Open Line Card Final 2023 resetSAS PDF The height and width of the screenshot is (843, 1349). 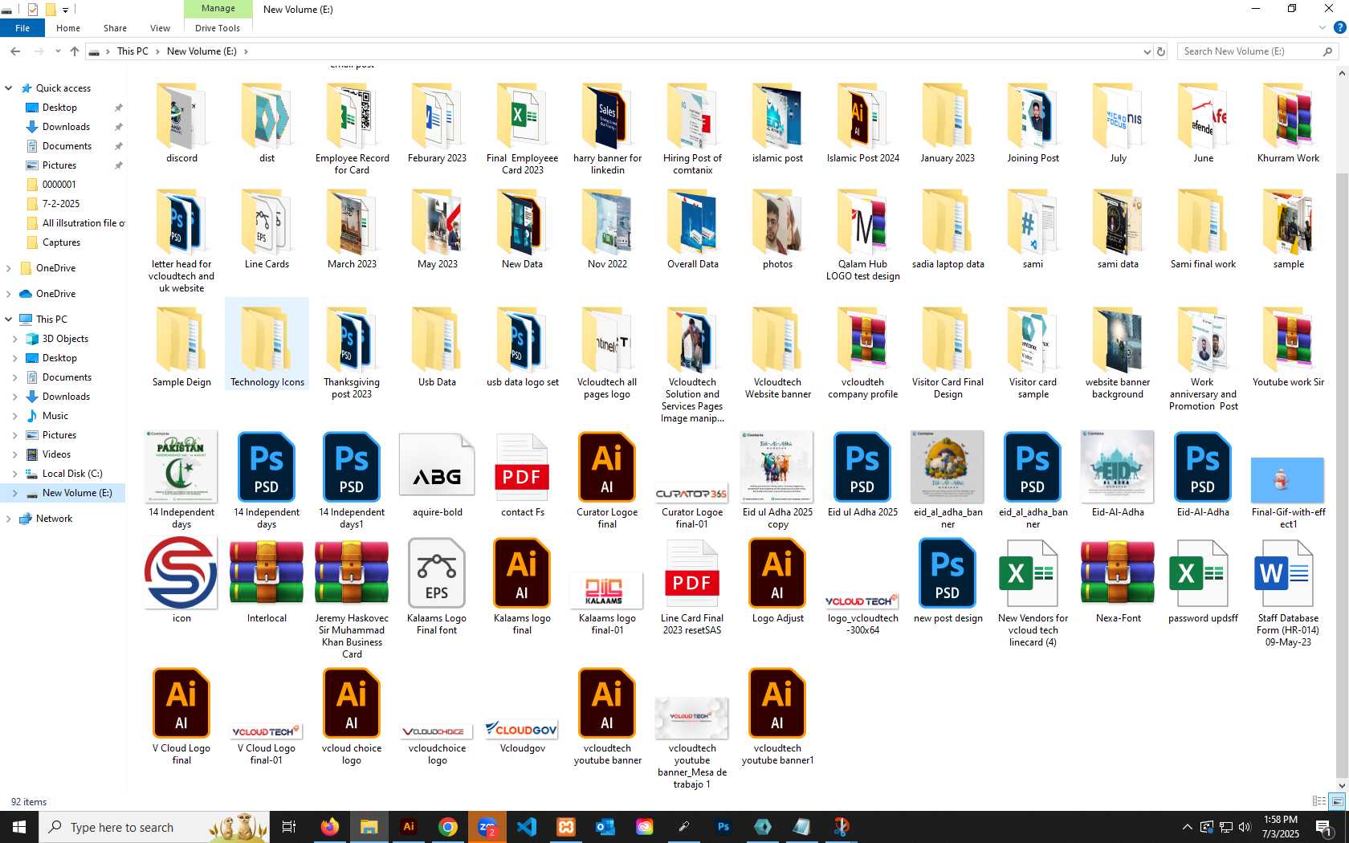692,586
